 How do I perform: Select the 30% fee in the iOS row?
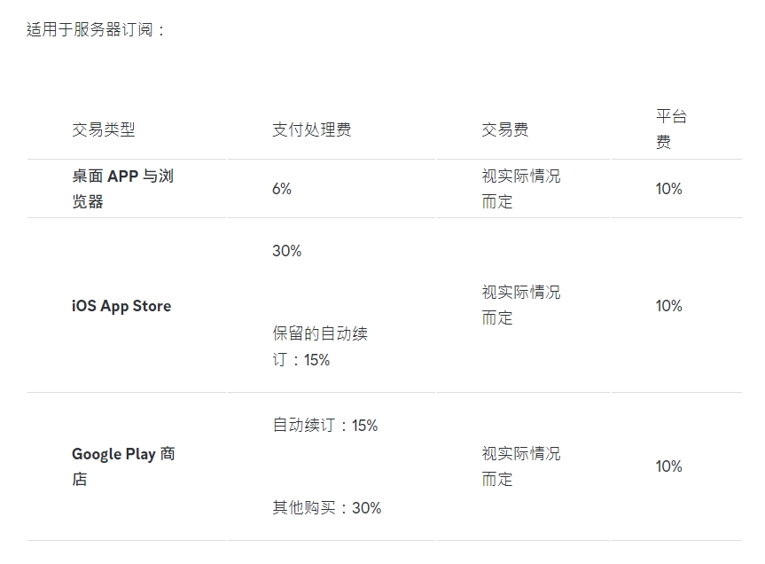[286, 251]
